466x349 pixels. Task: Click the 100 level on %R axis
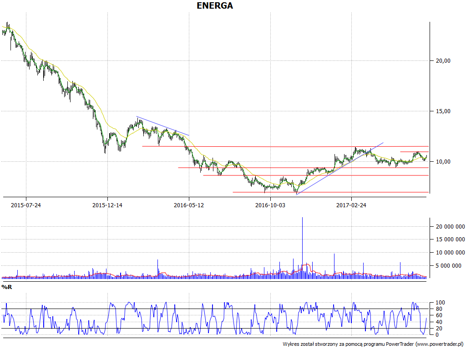tap(440, 303)
